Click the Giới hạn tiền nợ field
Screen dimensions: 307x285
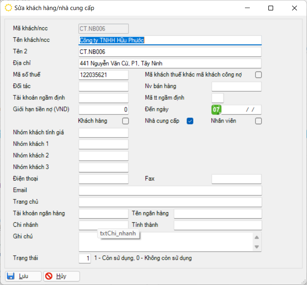pos(104,110)
